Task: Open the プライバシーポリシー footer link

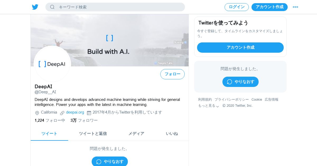Action: coord(232,100)
